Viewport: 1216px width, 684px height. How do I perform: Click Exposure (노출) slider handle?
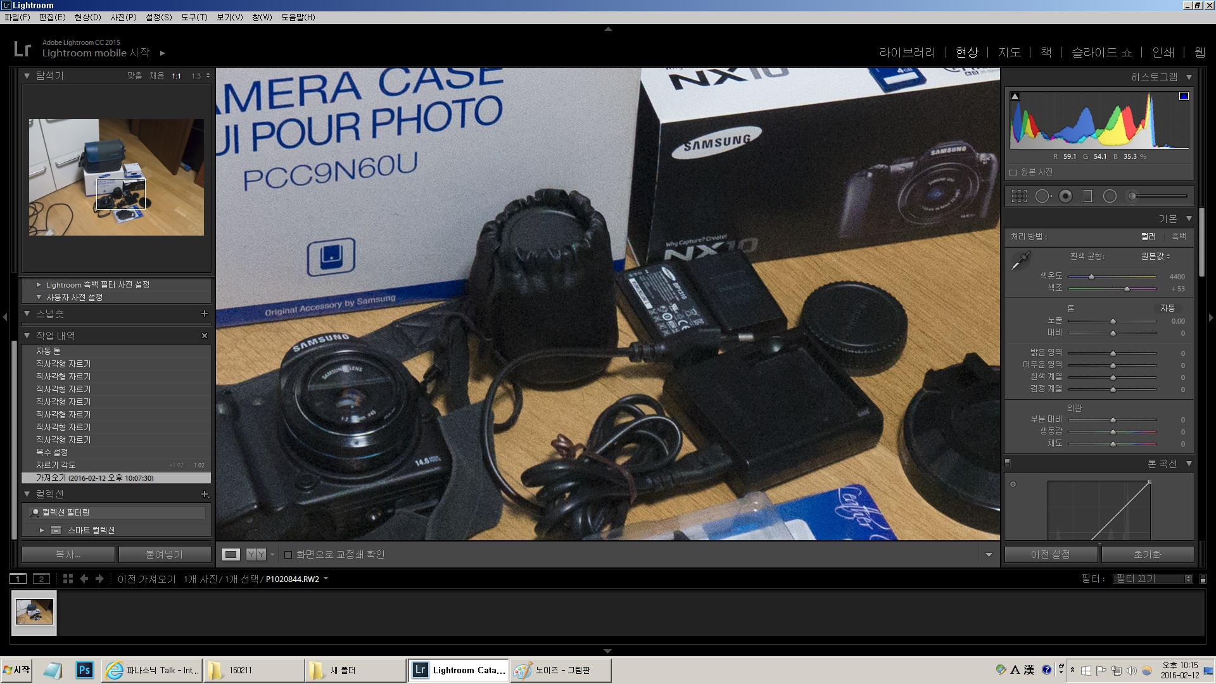pos(1113,321)
